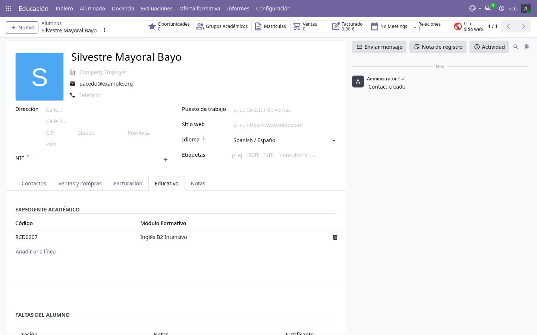Viewport: 537px width, 335px height.
Task: Open Grupos Académicos stat button
Action: tap(222, 26)
